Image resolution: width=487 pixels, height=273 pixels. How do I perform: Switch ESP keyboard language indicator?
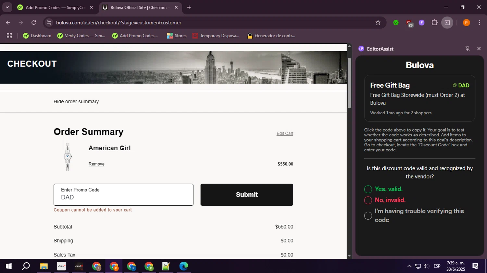tap(437, 266)
